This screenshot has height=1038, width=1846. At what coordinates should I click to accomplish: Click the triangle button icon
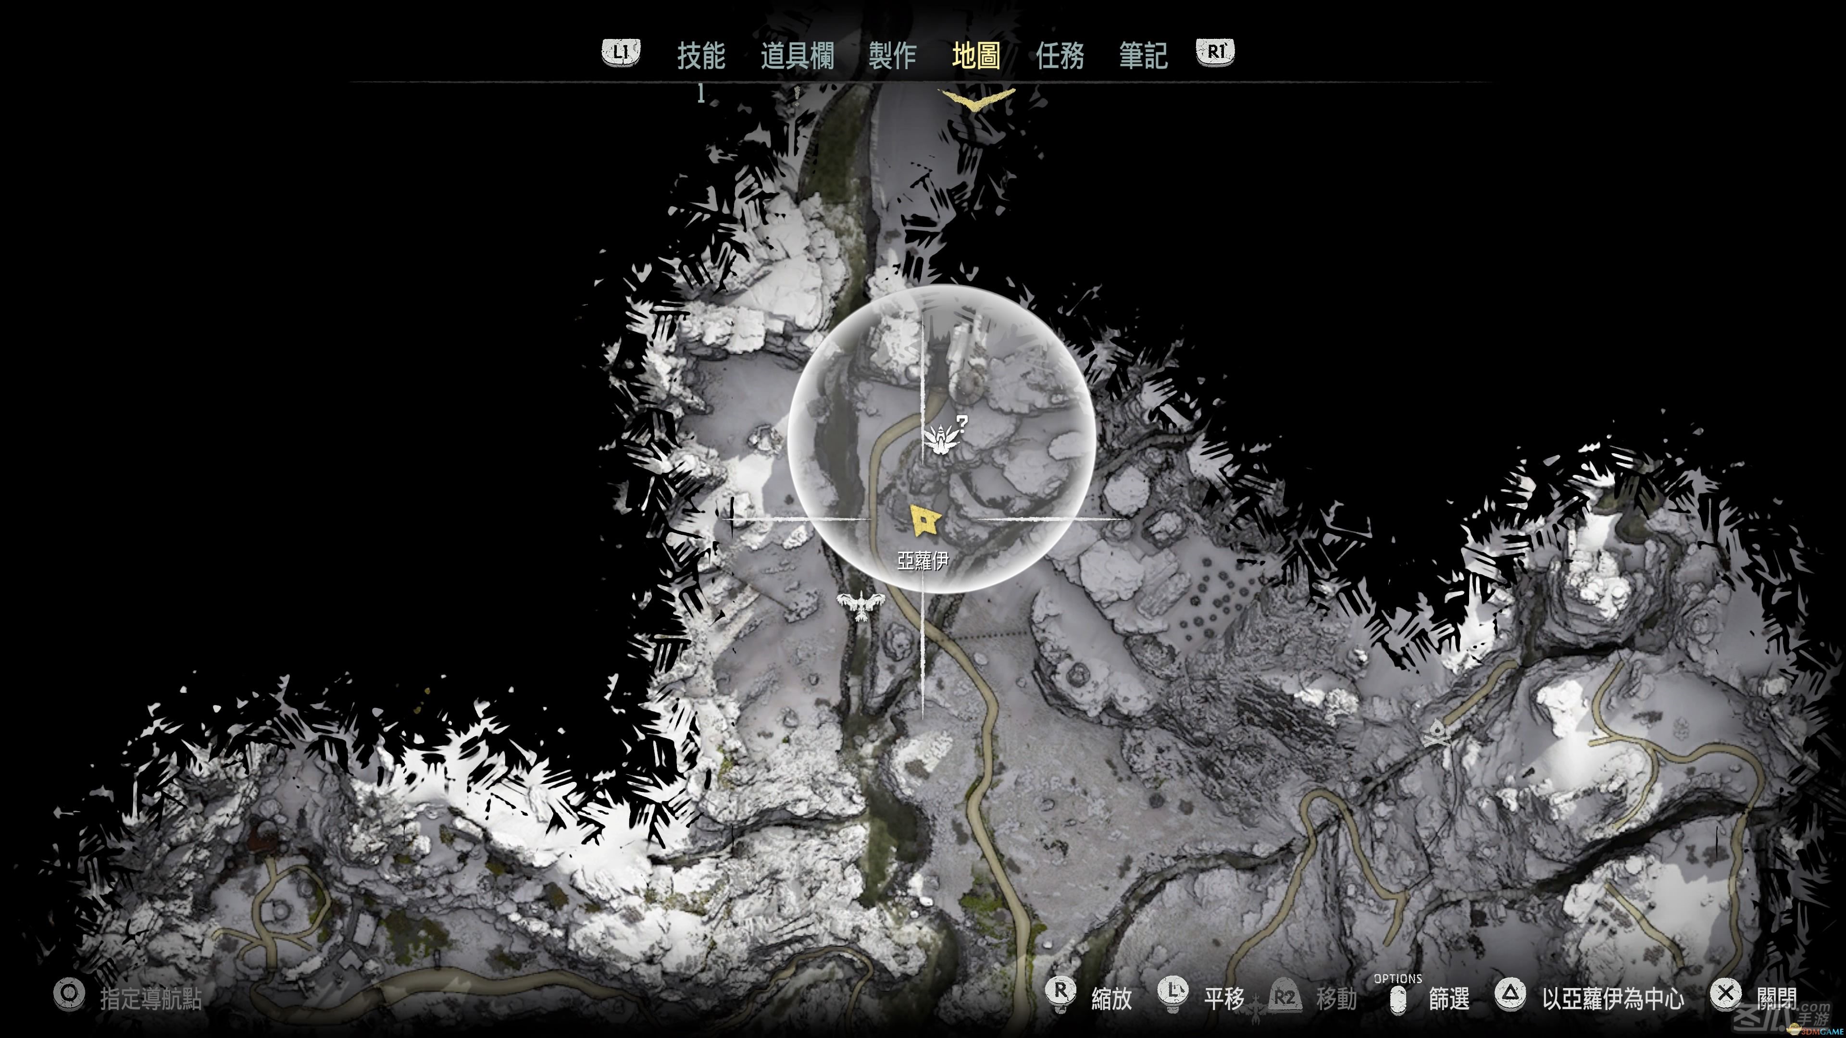click(1511, 994)
